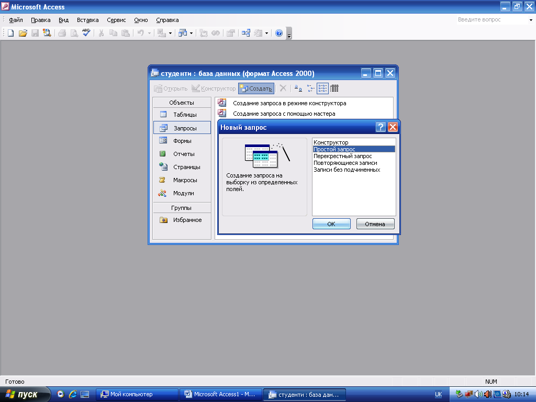Expand the Analyze dropdown arrow
This screenshot has height=402, width=536.
pos(191,33)
